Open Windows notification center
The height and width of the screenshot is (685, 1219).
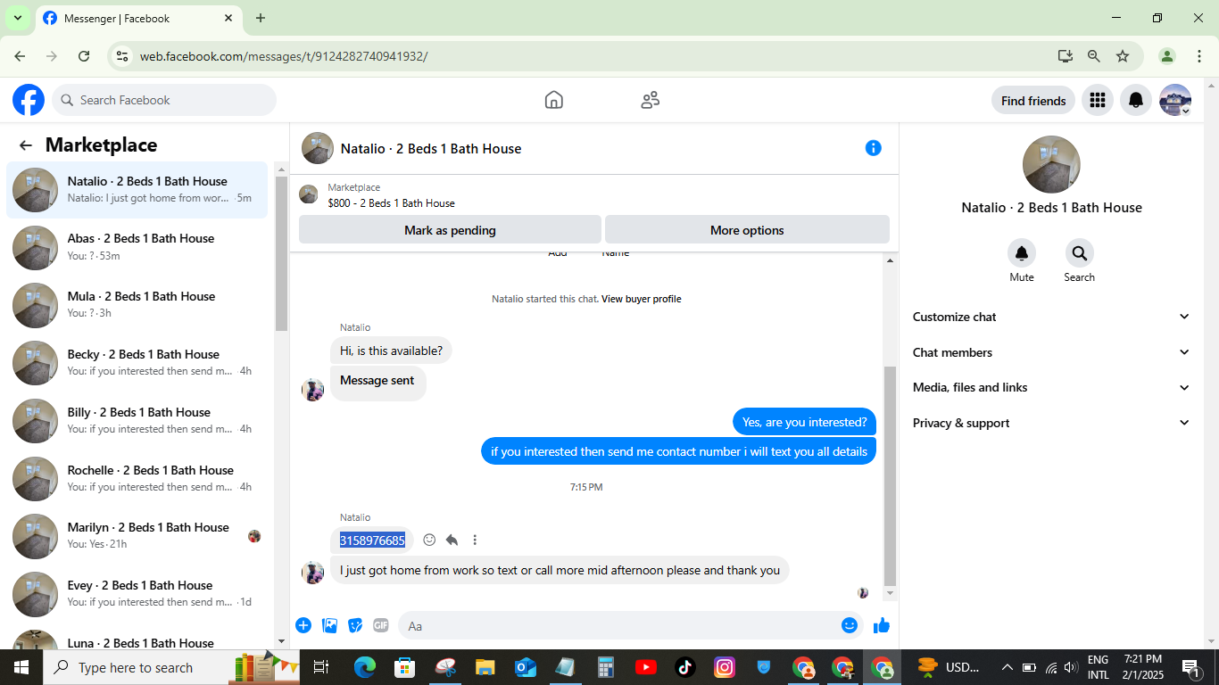[x=1190, y=667]
